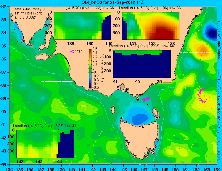
Task: Open the lat=-41 temperature section inset
Action: point(45,144)
